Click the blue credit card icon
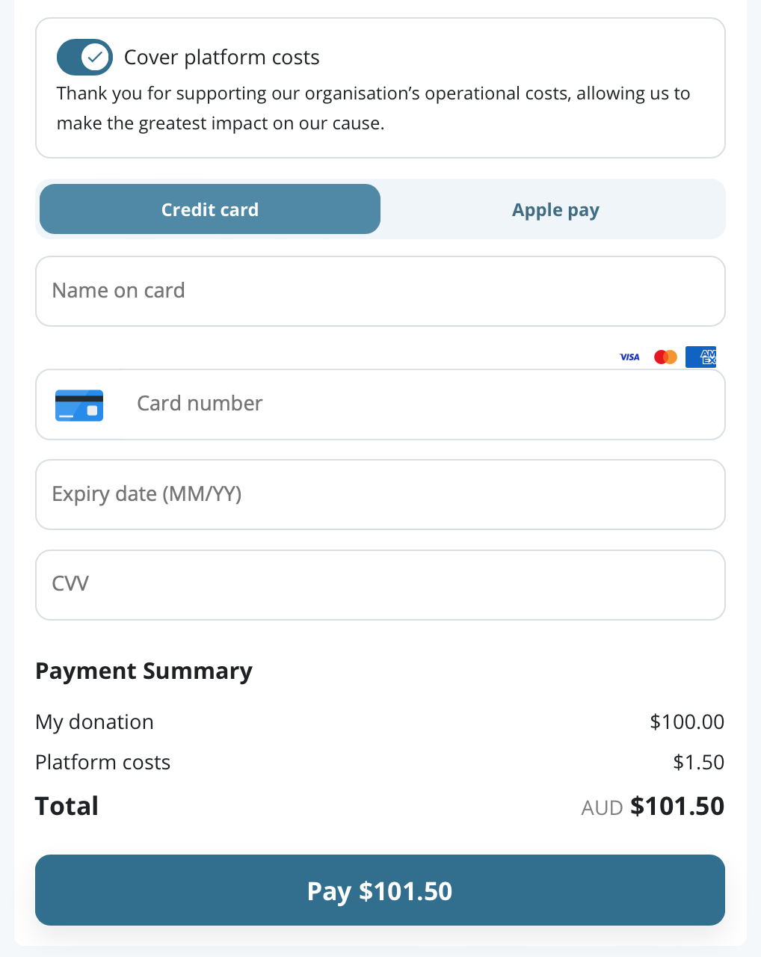This screenshot has width=761, height=957. pyautogui.click(x=79, y=404)
